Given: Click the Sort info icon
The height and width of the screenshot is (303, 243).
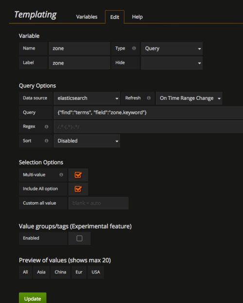Looking at the screenshot, I should 46,141.
